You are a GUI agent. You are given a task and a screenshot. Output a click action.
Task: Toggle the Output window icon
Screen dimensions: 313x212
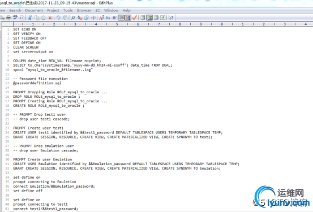coord(156,18)
